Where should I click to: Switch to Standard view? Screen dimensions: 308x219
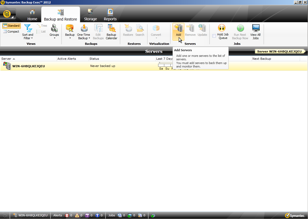coord(11,26)
